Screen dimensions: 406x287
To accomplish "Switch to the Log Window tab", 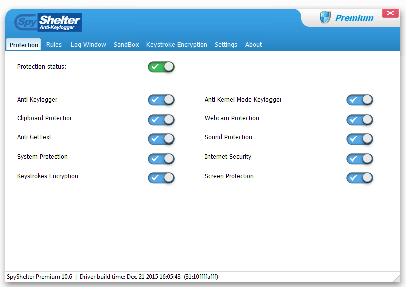I will pos(88,45).
